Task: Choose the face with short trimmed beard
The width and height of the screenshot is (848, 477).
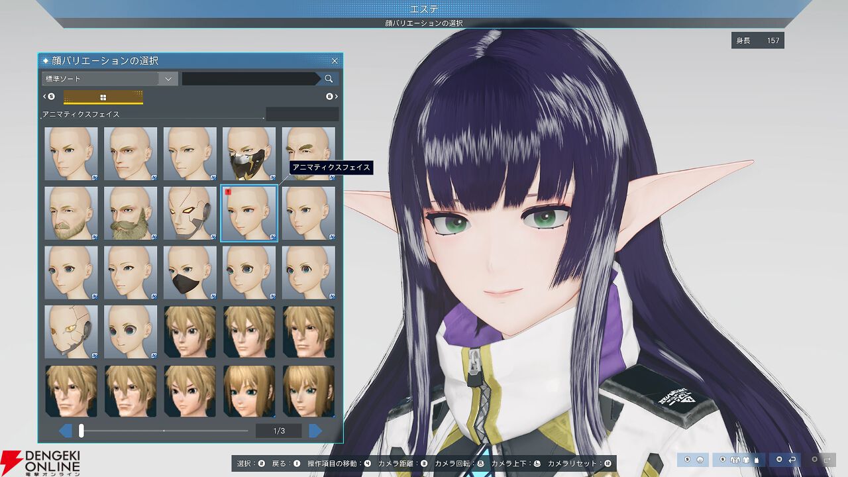Action: 71,213
